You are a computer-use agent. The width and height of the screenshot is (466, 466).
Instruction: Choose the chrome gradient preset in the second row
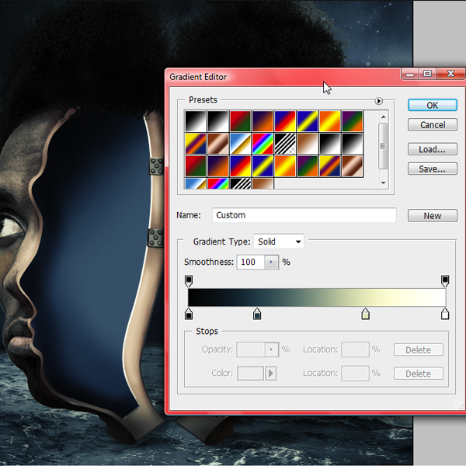(x=240, y=144)
